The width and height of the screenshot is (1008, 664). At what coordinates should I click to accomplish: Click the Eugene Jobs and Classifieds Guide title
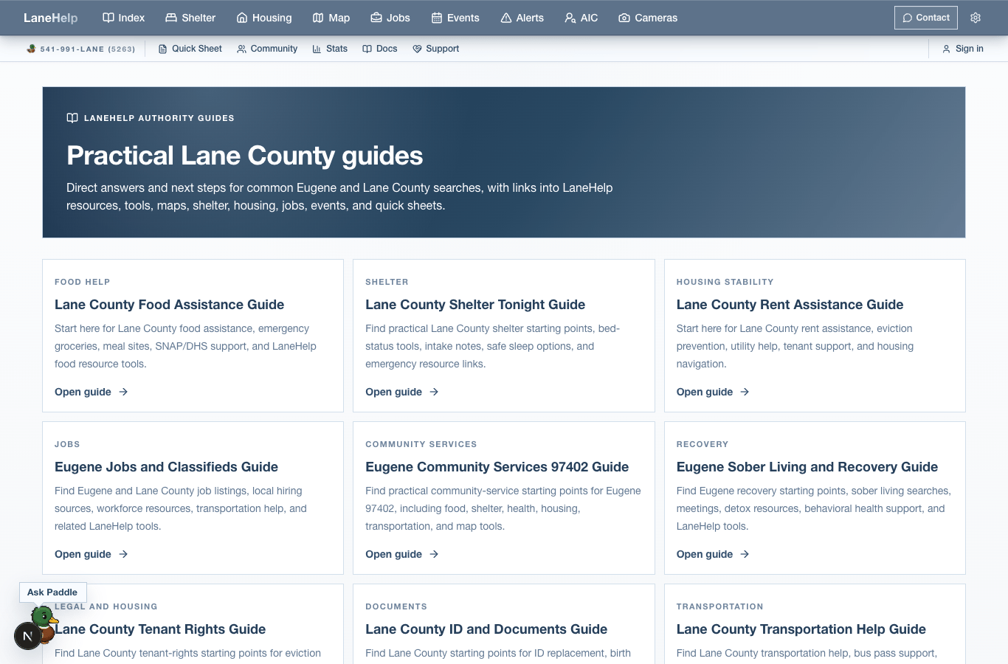(x=166, y=467)
